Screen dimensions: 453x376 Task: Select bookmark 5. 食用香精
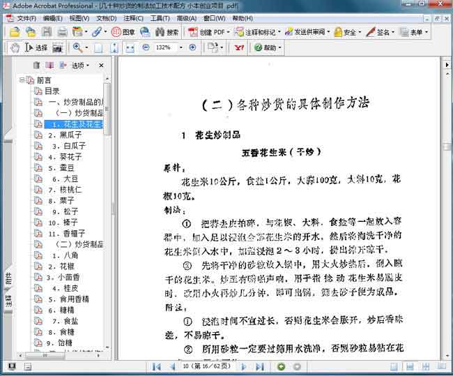tap(69, 299)
